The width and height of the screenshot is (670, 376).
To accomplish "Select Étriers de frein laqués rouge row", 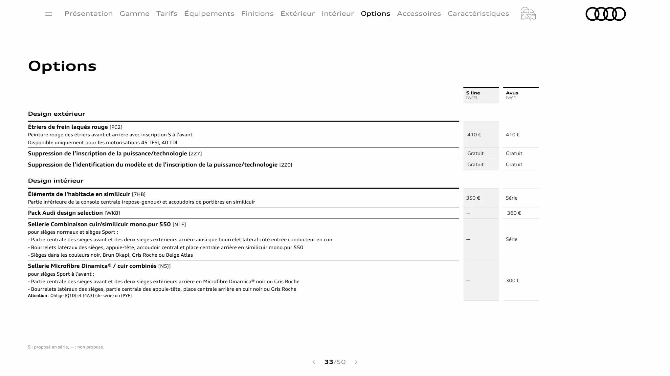I will [x=243, y=134].
